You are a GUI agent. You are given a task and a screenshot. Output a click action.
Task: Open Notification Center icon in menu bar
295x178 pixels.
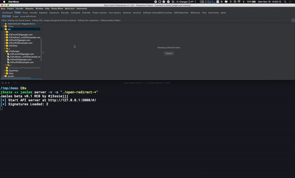(290, 2)
